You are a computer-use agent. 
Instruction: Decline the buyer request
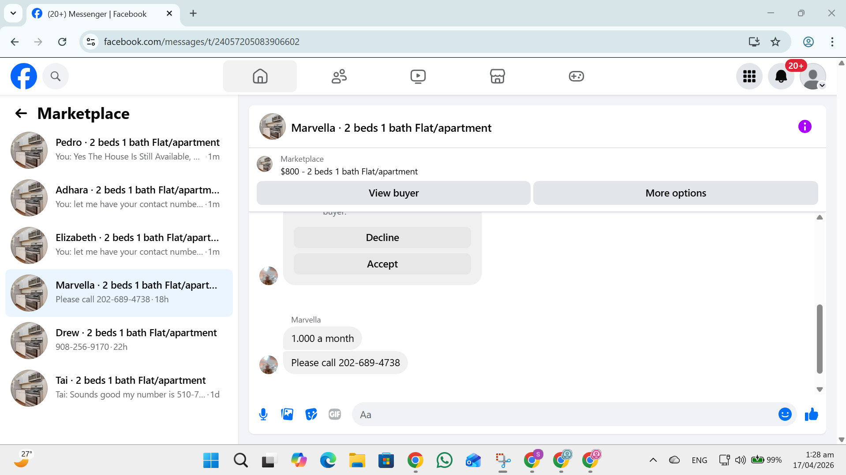[x=382, y=237]
